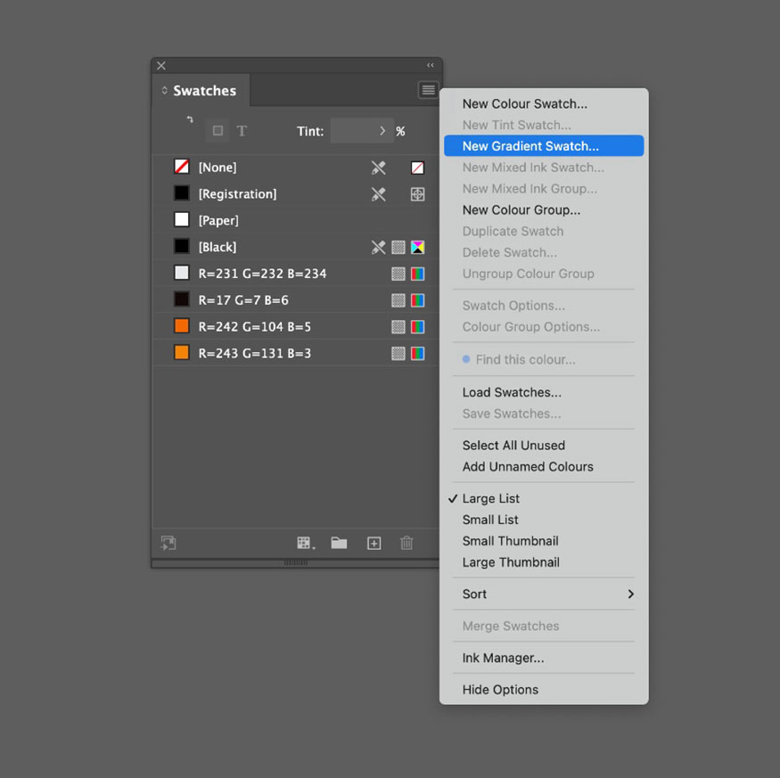Select swatch R=231 G=232 B=234

click(295, 274)
